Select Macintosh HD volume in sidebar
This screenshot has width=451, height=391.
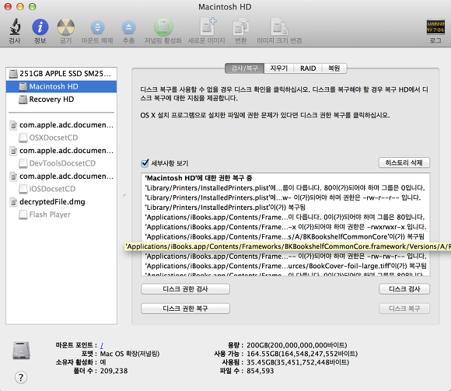coord(61,86)
